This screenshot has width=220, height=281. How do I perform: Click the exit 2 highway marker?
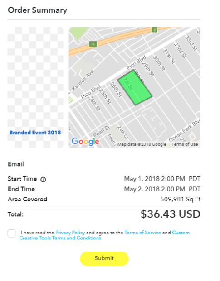click(155, 29)
